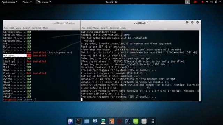The height and width of the screenshot is (125, 223).
Task: Open the battery indicator in the top bar
Action: tap(216, 2)
